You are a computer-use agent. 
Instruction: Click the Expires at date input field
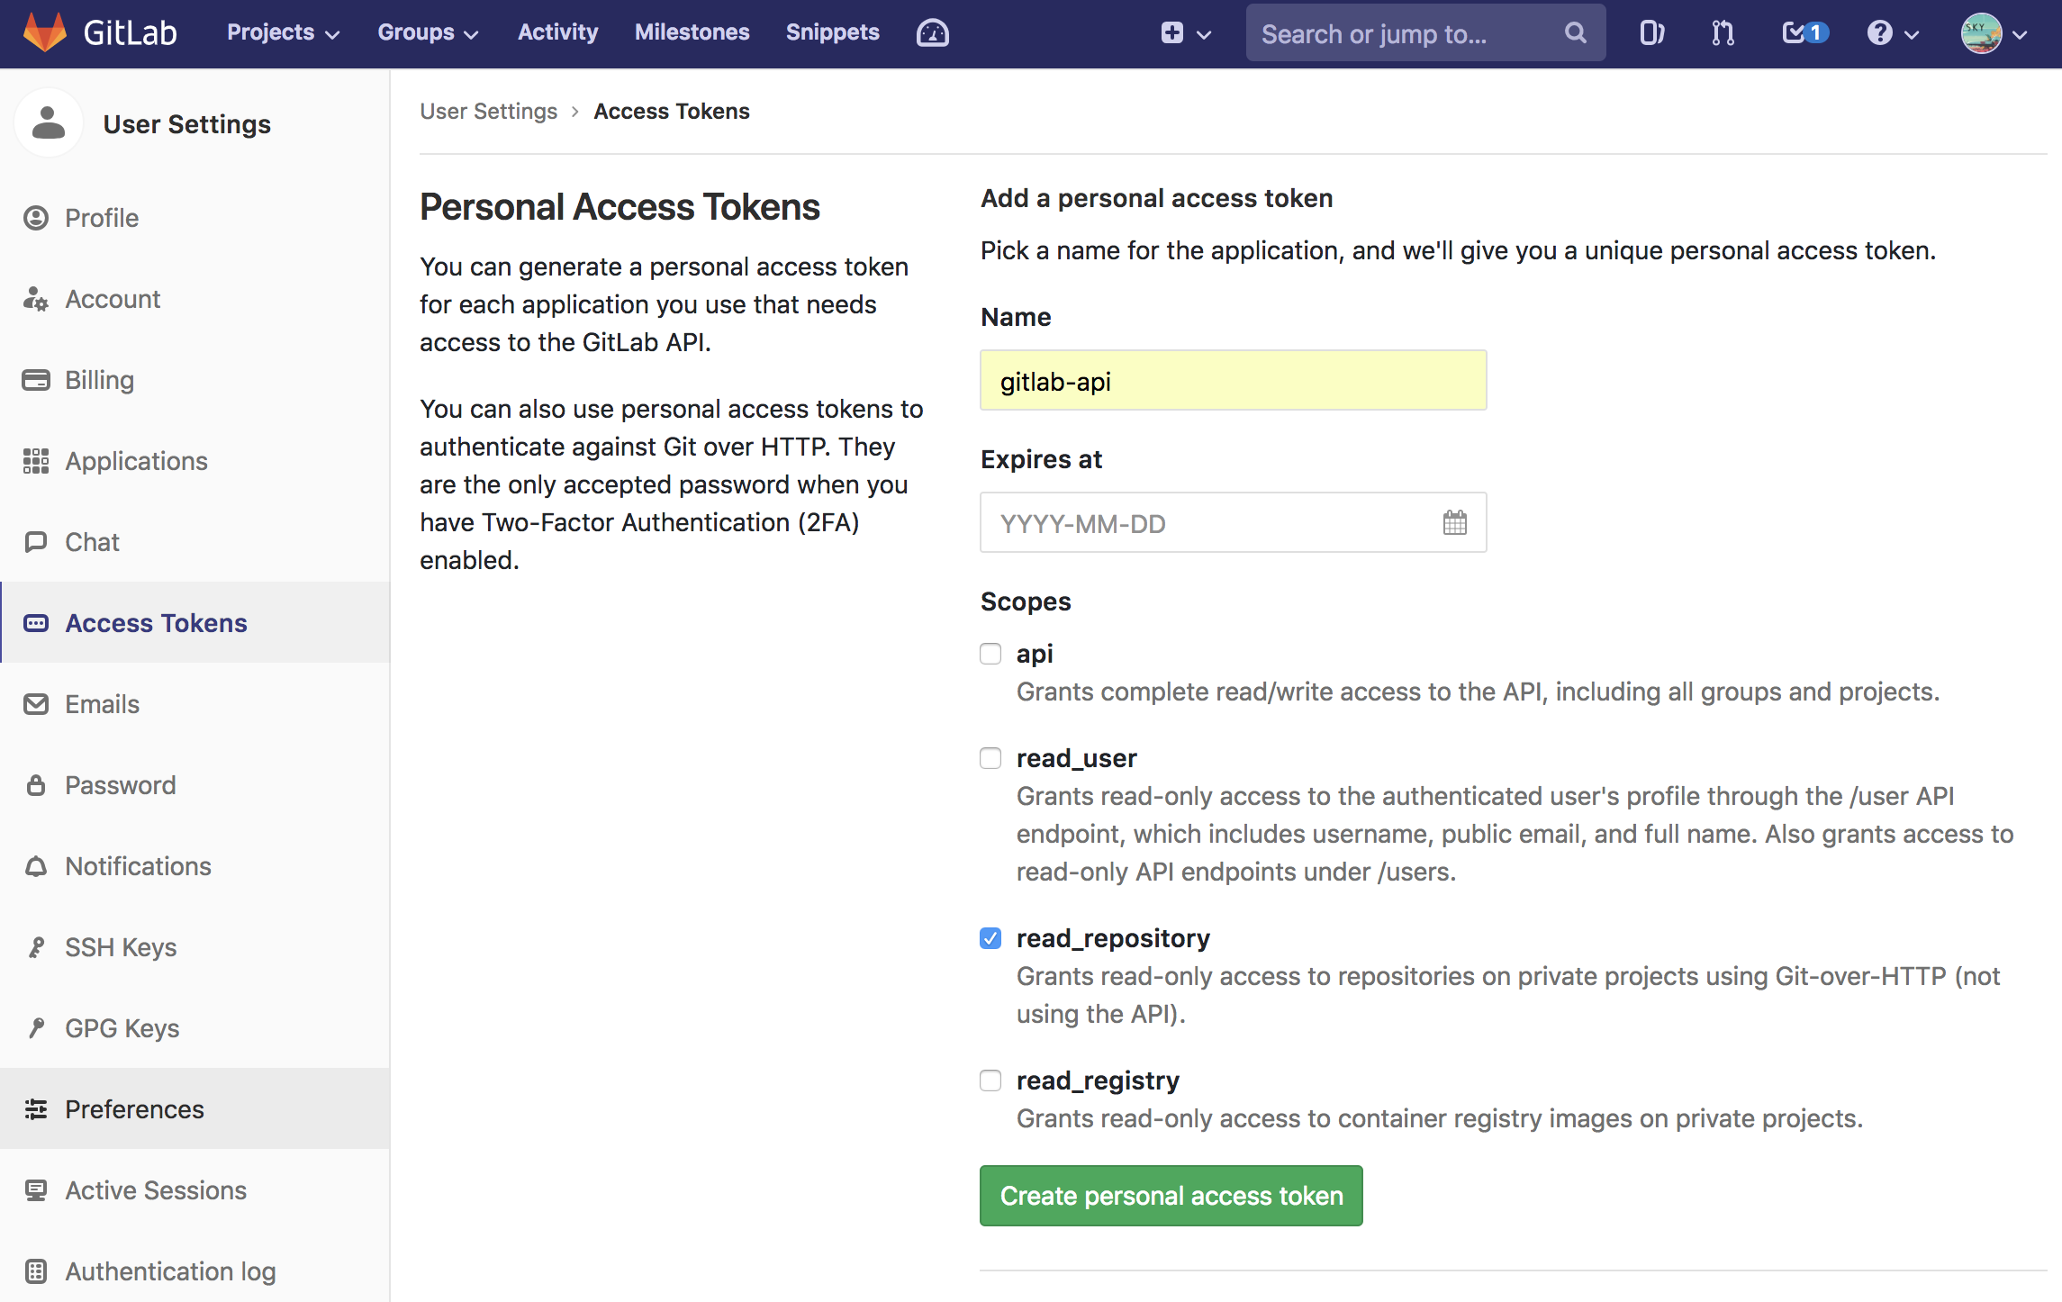coord(1231,523)
